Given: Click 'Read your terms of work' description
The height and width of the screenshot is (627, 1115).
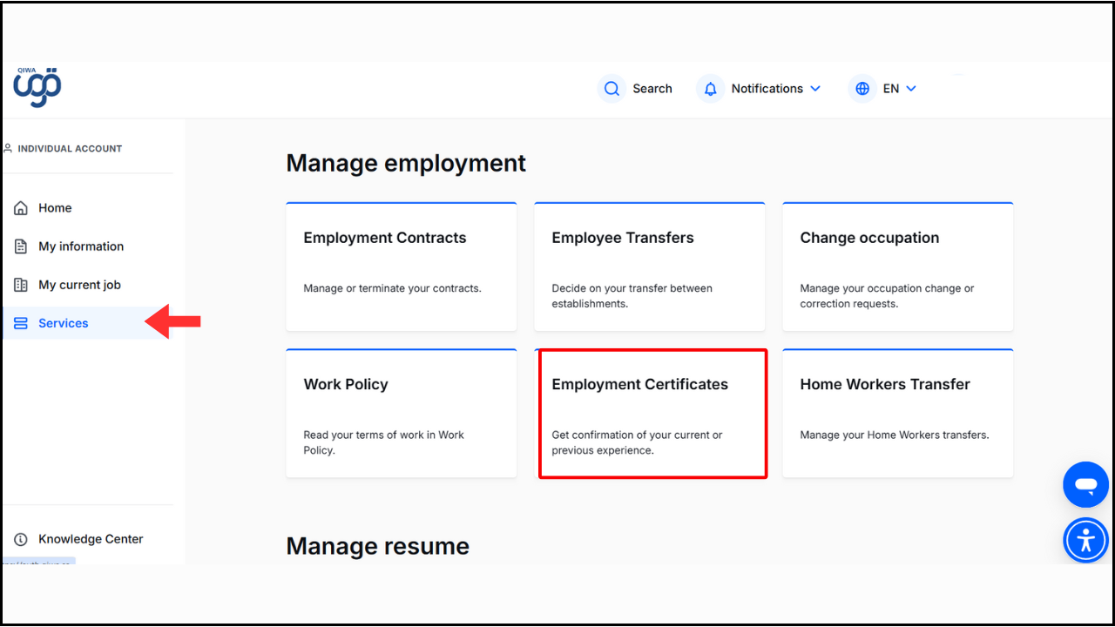Looking at the screenshot, I should tap(384, 442).
